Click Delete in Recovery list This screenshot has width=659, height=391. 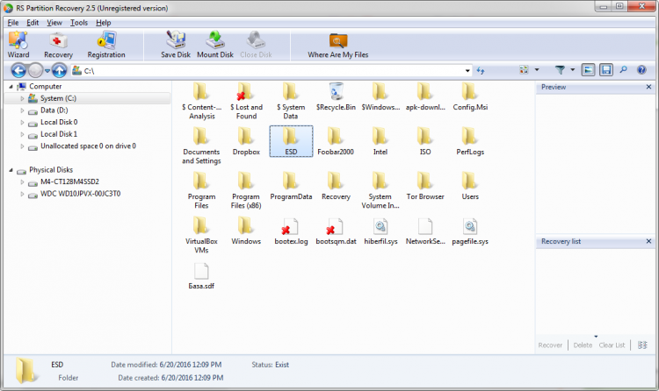click(x=583, y=345)
